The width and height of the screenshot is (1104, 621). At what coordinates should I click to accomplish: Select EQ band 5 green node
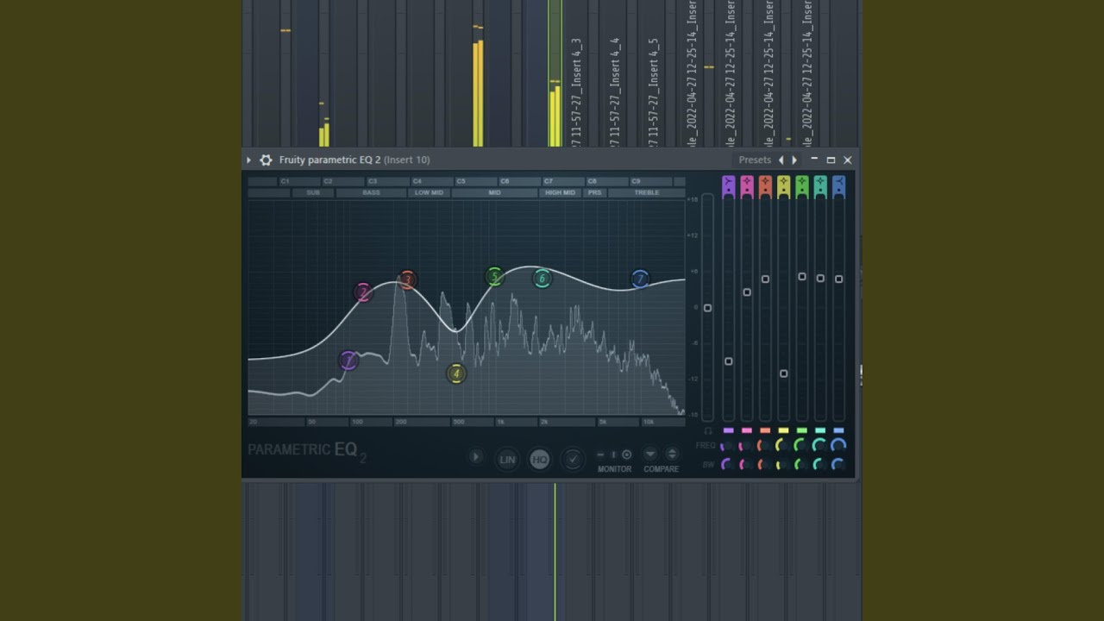tap(494, 276)
